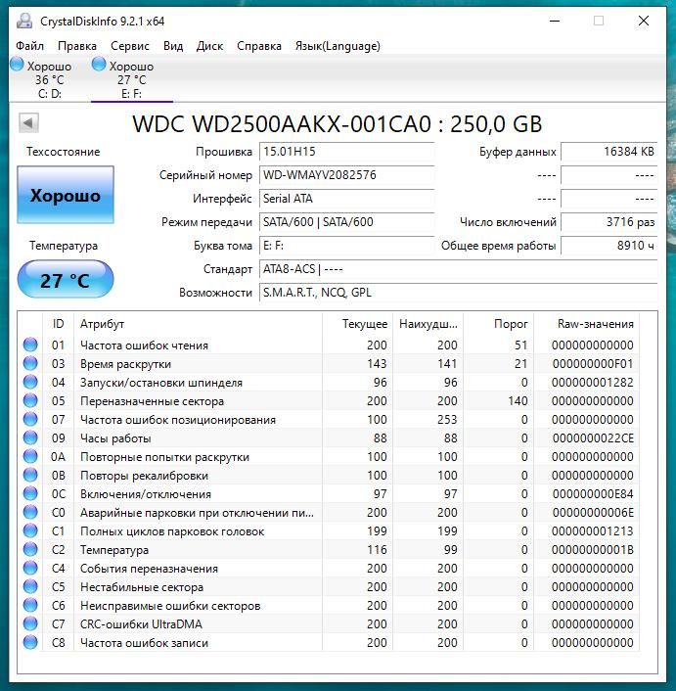Open the Справка menu
The height and width of the screenshot is (691, 676).
tap(259, 46)
